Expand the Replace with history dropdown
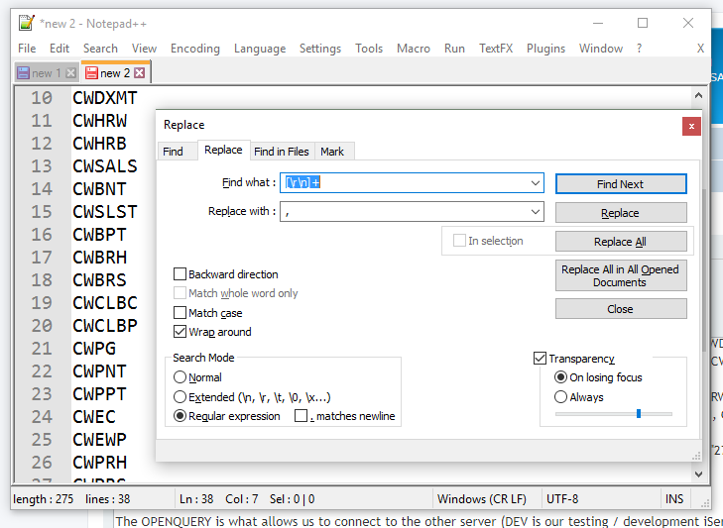The image size is (723, 528). pos(536,212)
